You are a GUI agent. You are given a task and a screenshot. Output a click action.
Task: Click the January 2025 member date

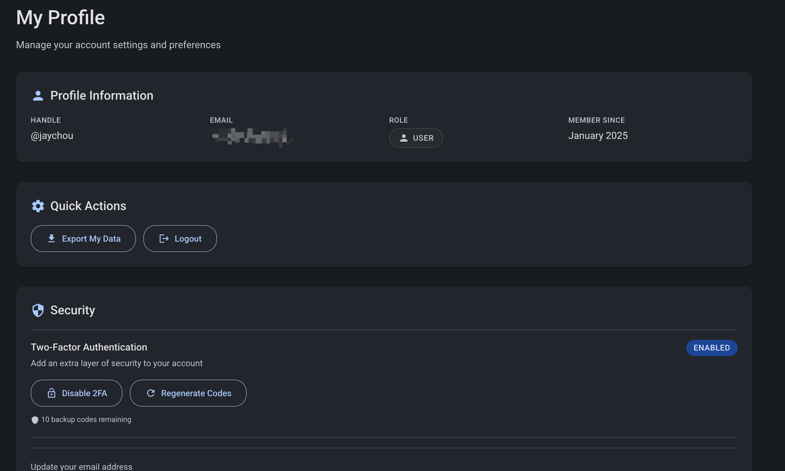point(597,136)
